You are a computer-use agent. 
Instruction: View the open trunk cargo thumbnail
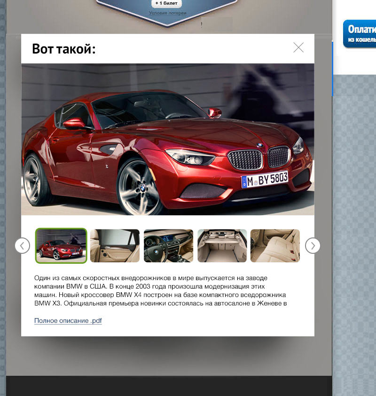click(222, 245)
